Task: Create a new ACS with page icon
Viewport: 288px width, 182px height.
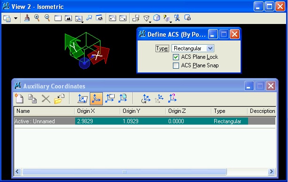Action: pos(19,99)
